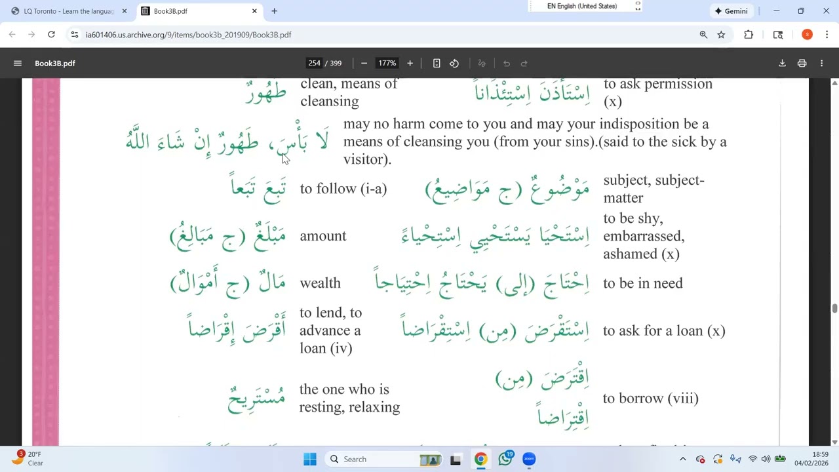Image resolution: width=839 pixels, height=472 pixels.
Task: Open WhatsApp from the taskbar
Action: [505, 459]
